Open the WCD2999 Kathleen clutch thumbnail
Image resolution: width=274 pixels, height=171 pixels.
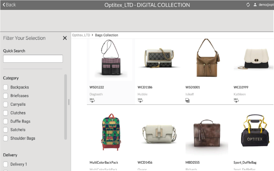pyautogui.click(x=254, y=59)
